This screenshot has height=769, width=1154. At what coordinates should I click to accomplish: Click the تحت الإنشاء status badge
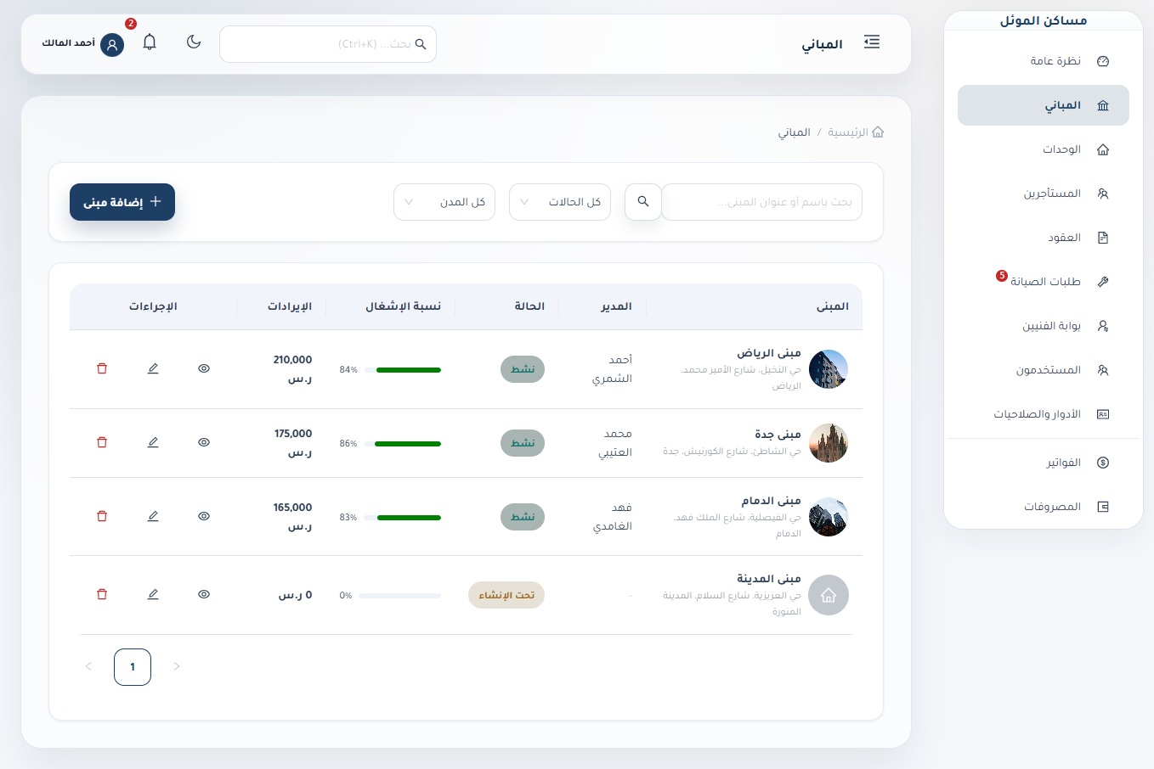[506, 595]
